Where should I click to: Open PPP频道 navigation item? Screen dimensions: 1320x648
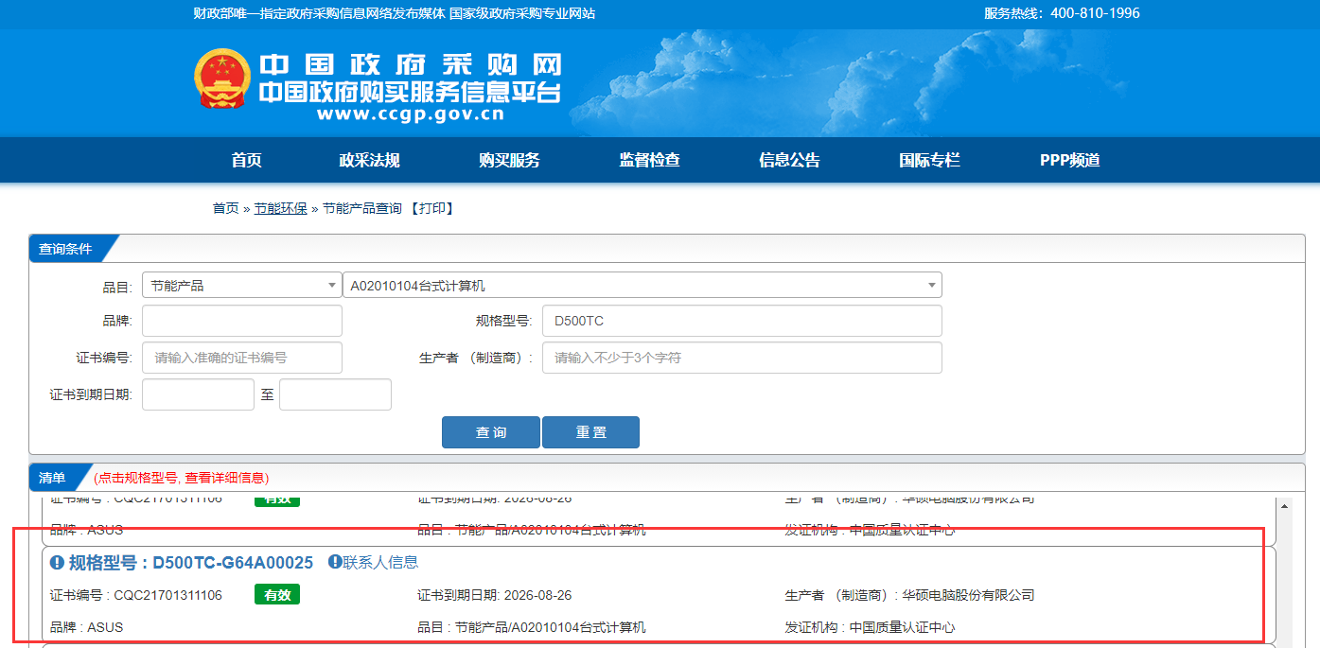1070,160
